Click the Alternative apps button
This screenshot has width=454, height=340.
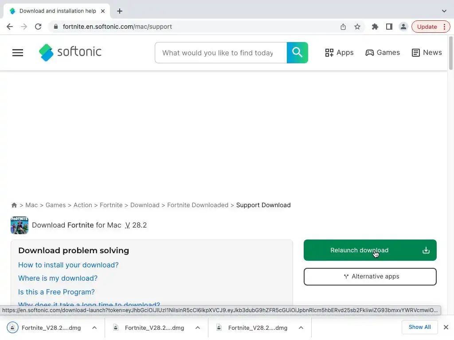click(x=370, y=277)
